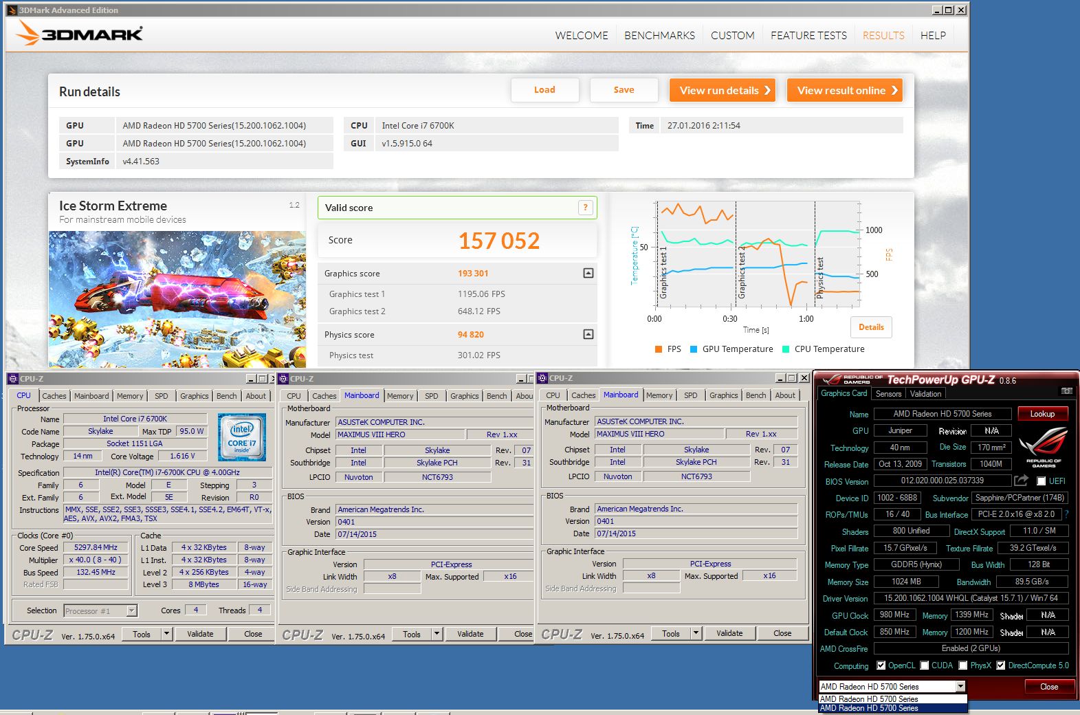Open the Memory tab in first CPU-Z window
This screenshot has width=1080, height=715.
pyautogui.click(x=130, y=396)
